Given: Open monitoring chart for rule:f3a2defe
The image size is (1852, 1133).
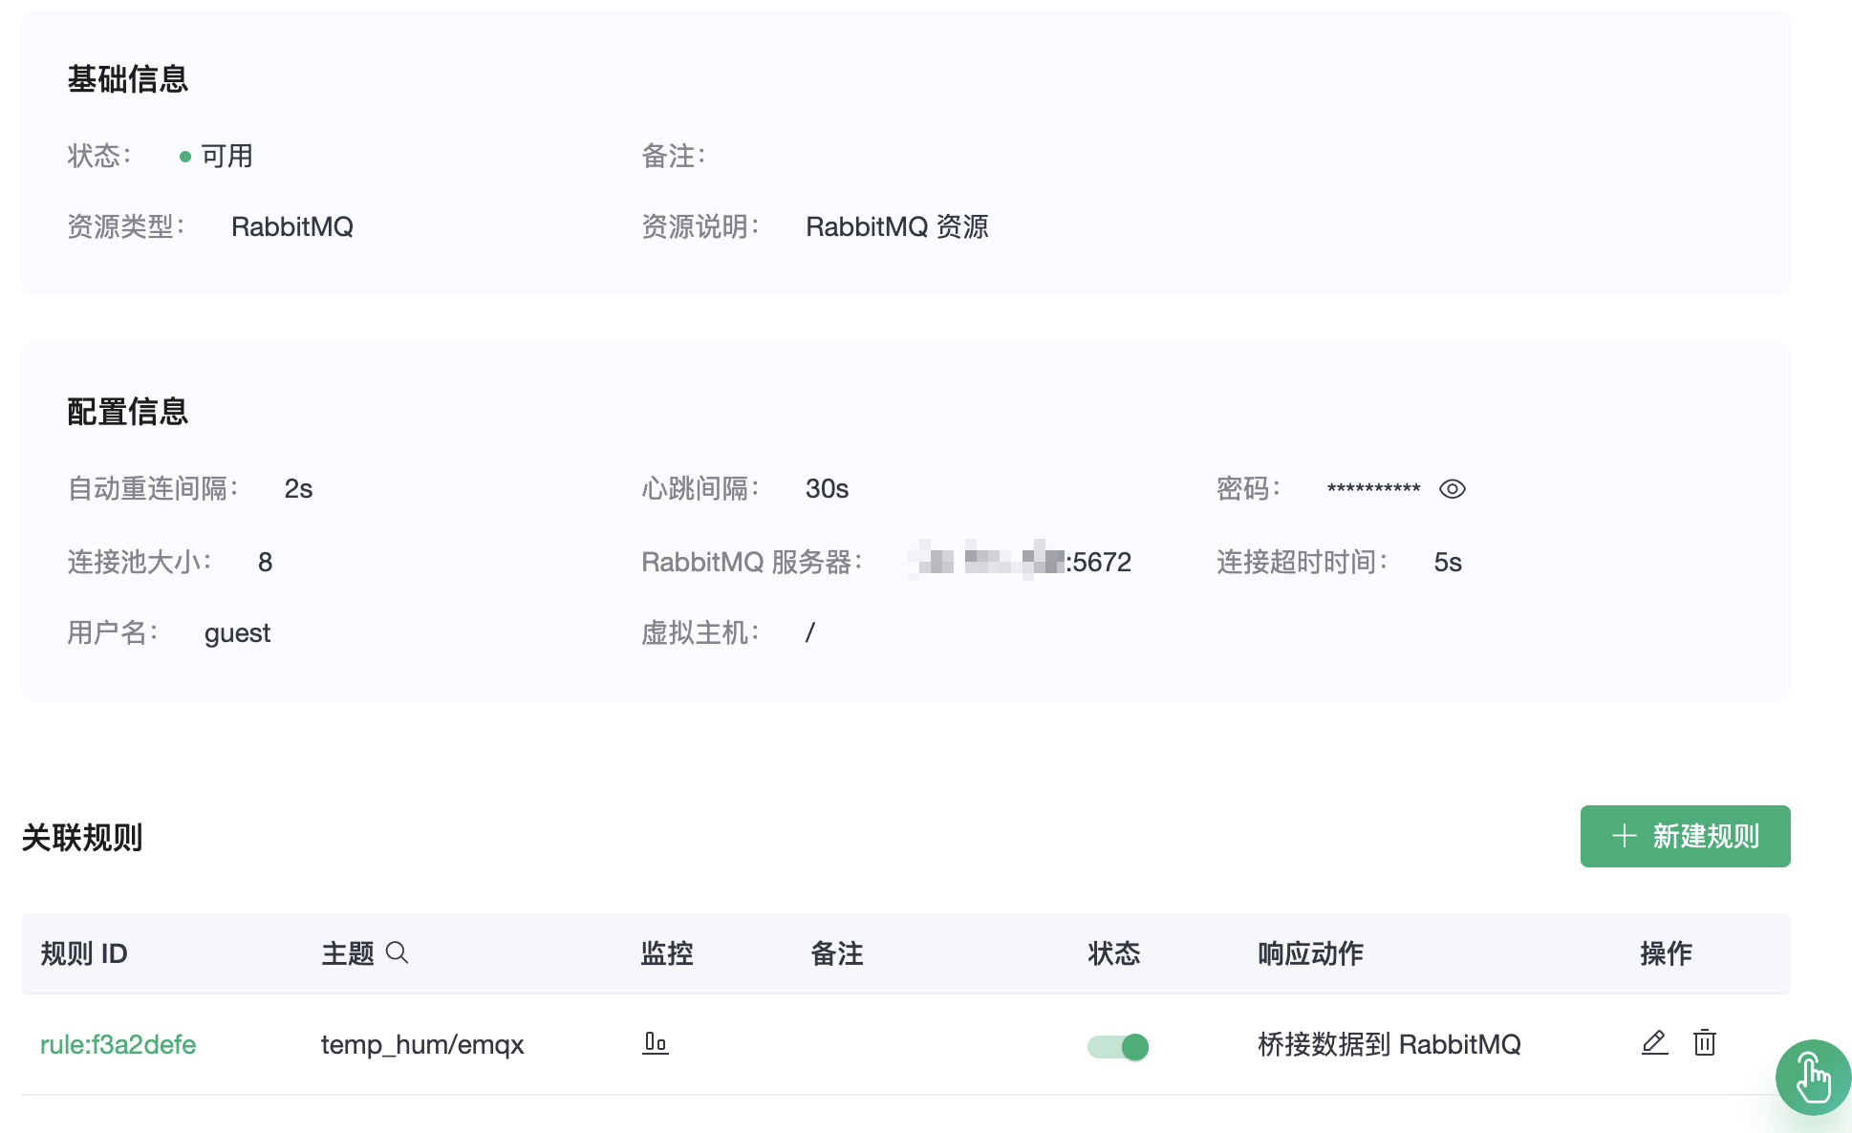Looking at the screenshot, I should pos(655,1043).
